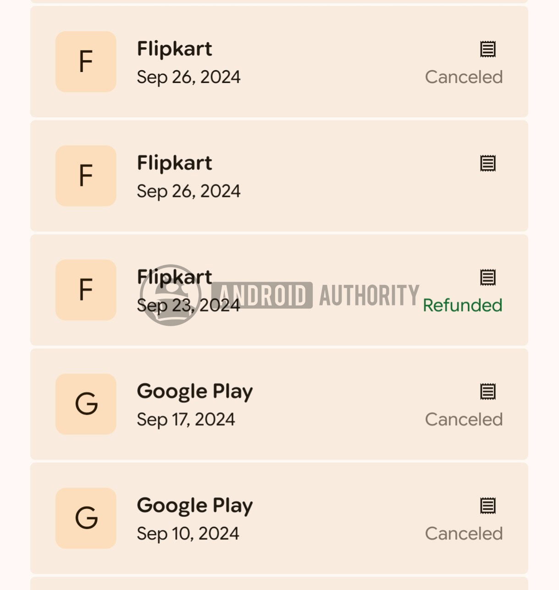This screenshot has height=590, width=559.
Task: Tap the F avatar of the refunded Flipkart purchase
Action: (86, 290)
